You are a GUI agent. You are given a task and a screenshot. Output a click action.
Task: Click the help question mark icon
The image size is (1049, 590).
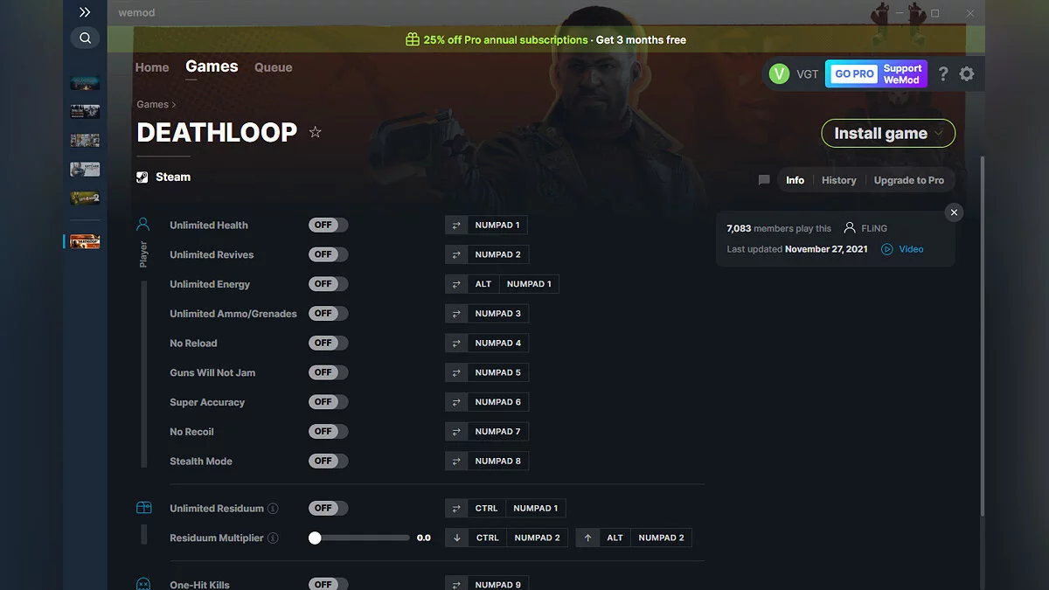942,74
